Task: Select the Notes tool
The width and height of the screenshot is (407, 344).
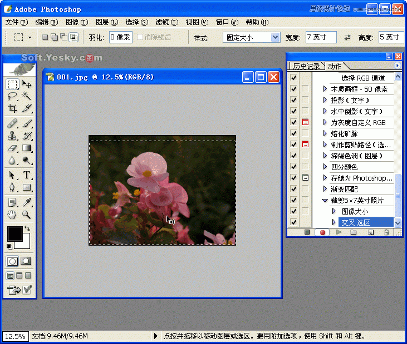Action: click(12, 202)
